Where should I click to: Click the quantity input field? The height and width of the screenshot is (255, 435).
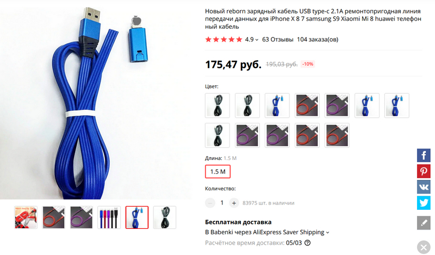222,203
